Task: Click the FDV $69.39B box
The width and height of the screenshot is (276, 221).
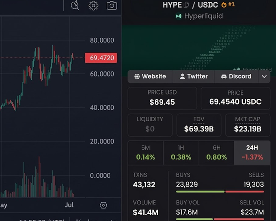Action: pos(199,125)
